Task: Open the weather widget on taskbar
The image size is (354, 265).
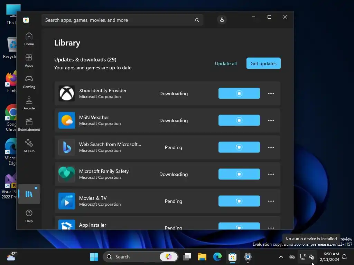Action: pyautogui.click(x=11, y=256)
